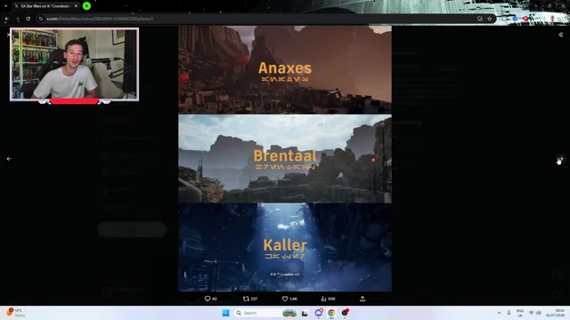Like the post with the heart icon
The image size is (570, 320).
point(285,299)
